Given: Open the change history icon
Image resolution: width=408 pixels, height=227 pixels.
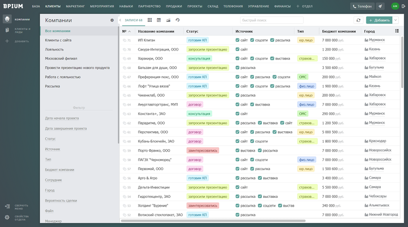Looking at the screenshot, I should 178,20.
